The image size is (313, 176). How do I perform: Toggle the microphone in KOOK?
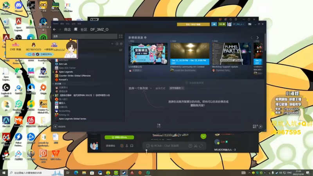pyautogui.click(x=127, y=146)
